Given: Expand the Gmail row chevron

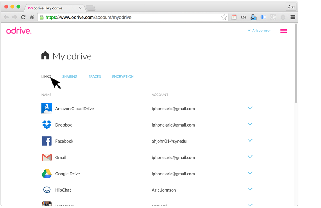Looking at the screenshot, I should pos(250,157).
